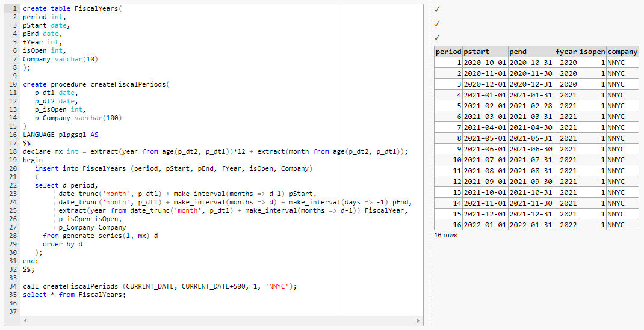Click the company cell 'NNYC' in the 2020-12-01 row
Viewport: 644px width, 330px height.
pos(622,84)
